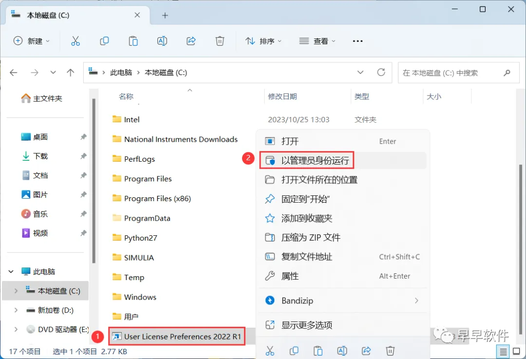This screenshot has height=359, width=526.
Task: Click the Delete icon in the context menu bottom row
Action: (x=390, y=351)
